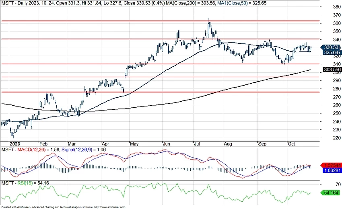Click the 260 price axis label
This screenshot has height=209, width=342.
pyautogui.click(x=337, y=105)
